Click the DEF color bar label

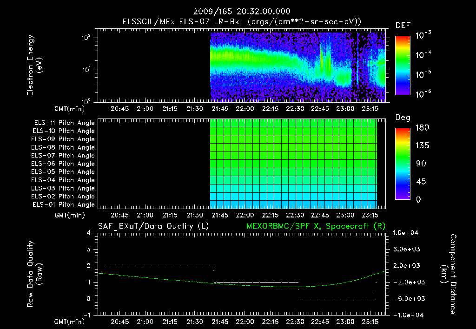403,25
